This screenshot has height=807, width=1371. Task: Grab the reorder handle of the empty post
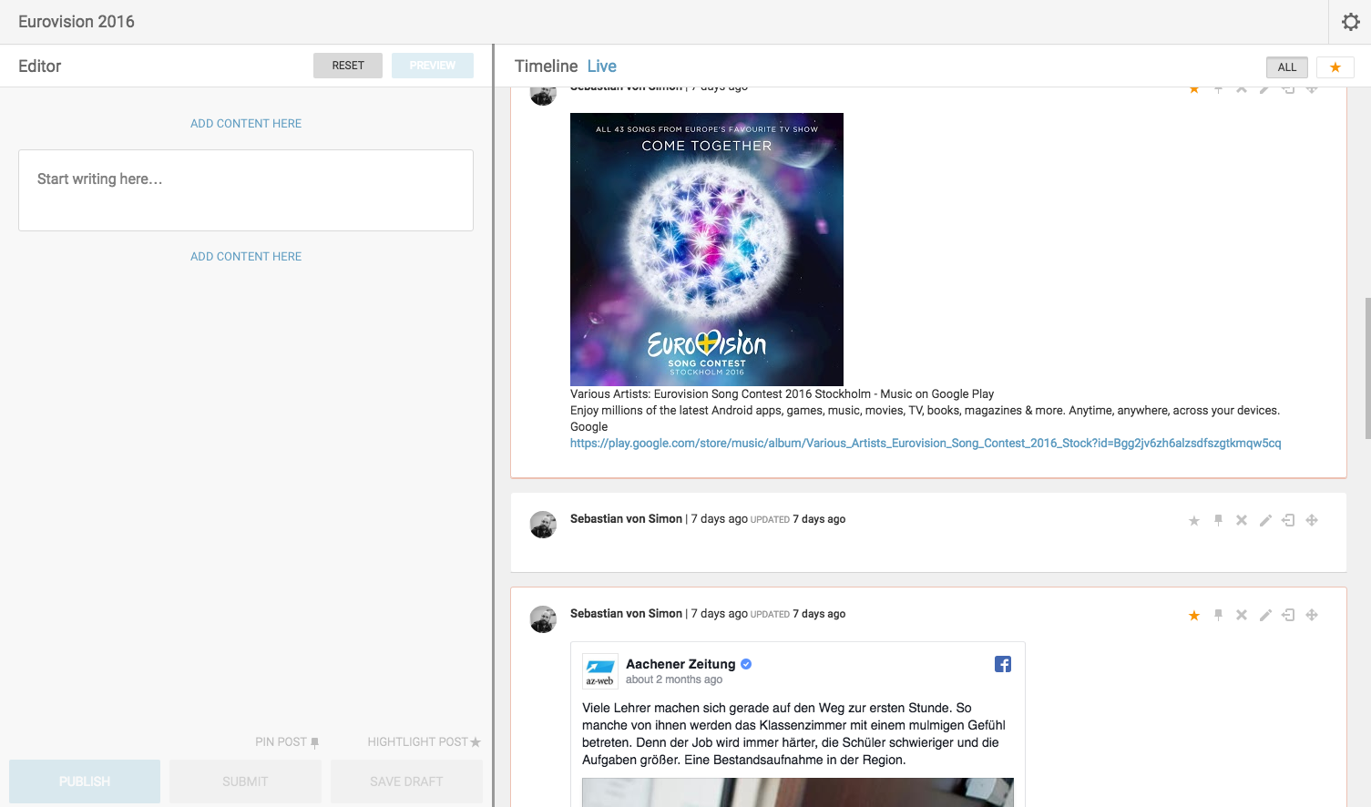[1312, 520]
